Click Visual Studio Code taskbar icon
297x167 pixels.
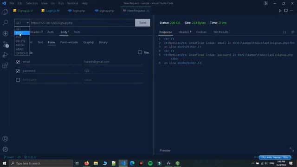123,163
